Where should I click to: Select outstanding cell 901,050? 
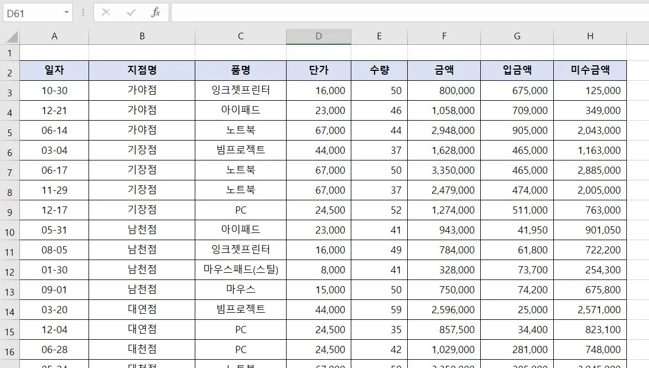(x=590, y=230)
